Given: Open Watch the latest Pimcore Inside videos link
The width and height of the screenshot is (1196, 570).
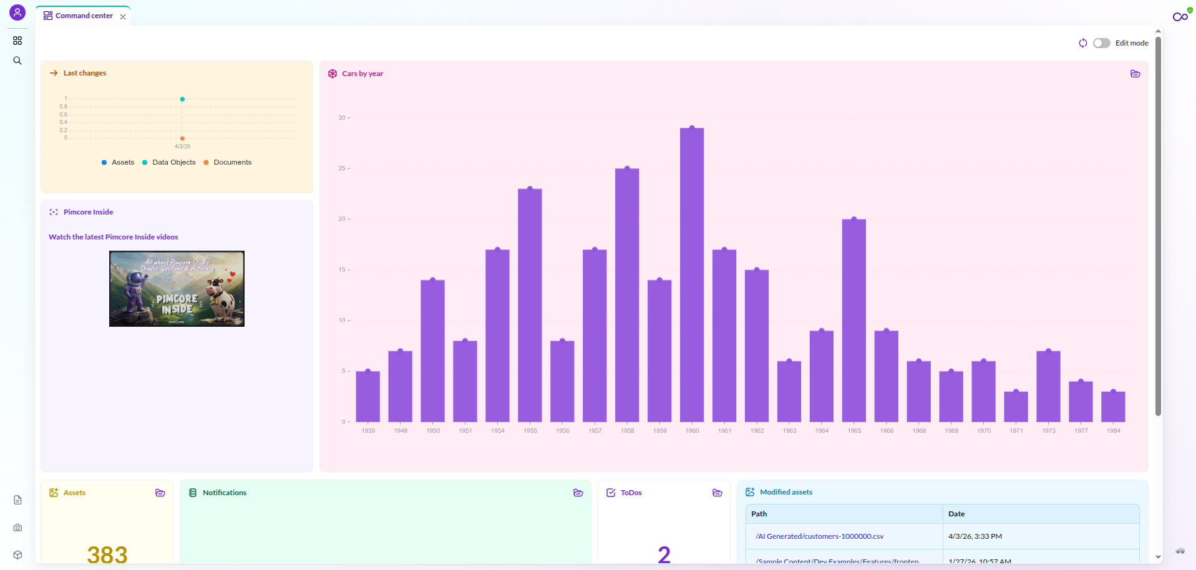Looking at the screenshot, I should (x=114, y=237).
